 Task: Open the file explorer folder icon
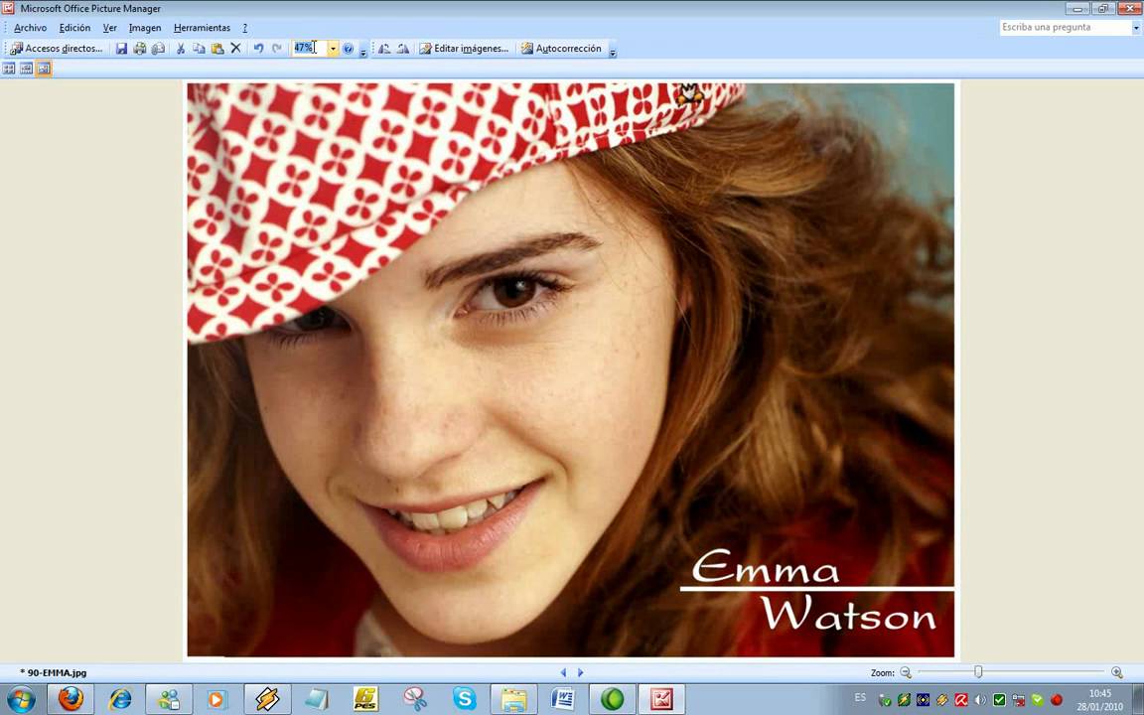point(513,700)
